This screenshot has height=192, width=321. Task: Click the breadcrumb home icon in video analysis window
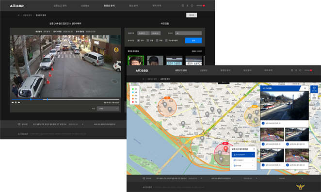click(18, 15)
